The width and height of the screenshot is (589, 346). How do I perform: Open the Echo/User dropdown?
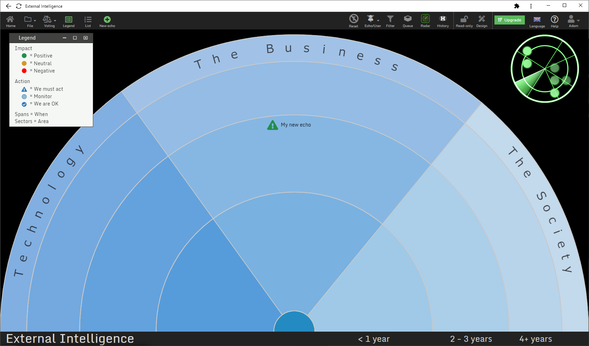click(372, 21)
